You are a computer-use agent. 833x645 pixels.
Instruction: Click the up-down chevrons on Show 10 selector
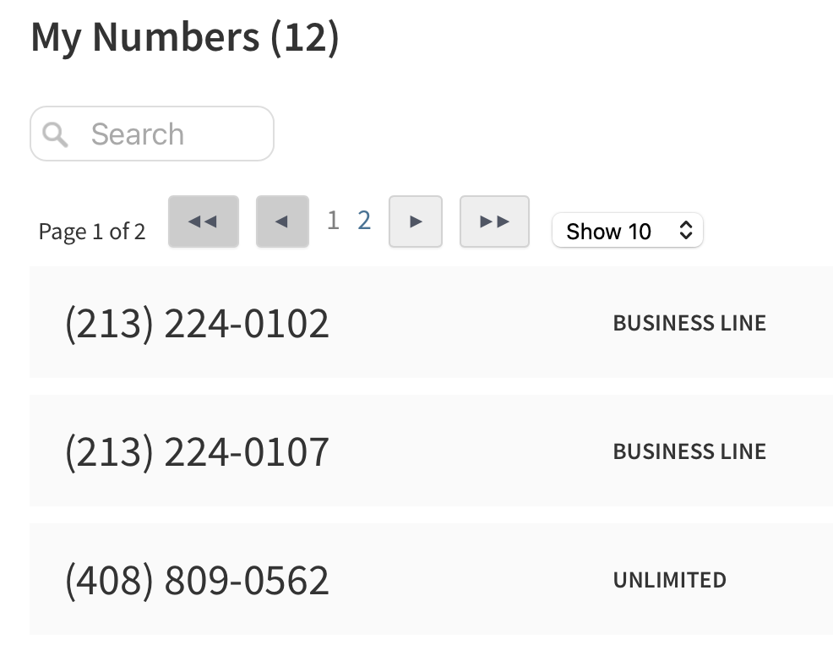pos(686,231)
